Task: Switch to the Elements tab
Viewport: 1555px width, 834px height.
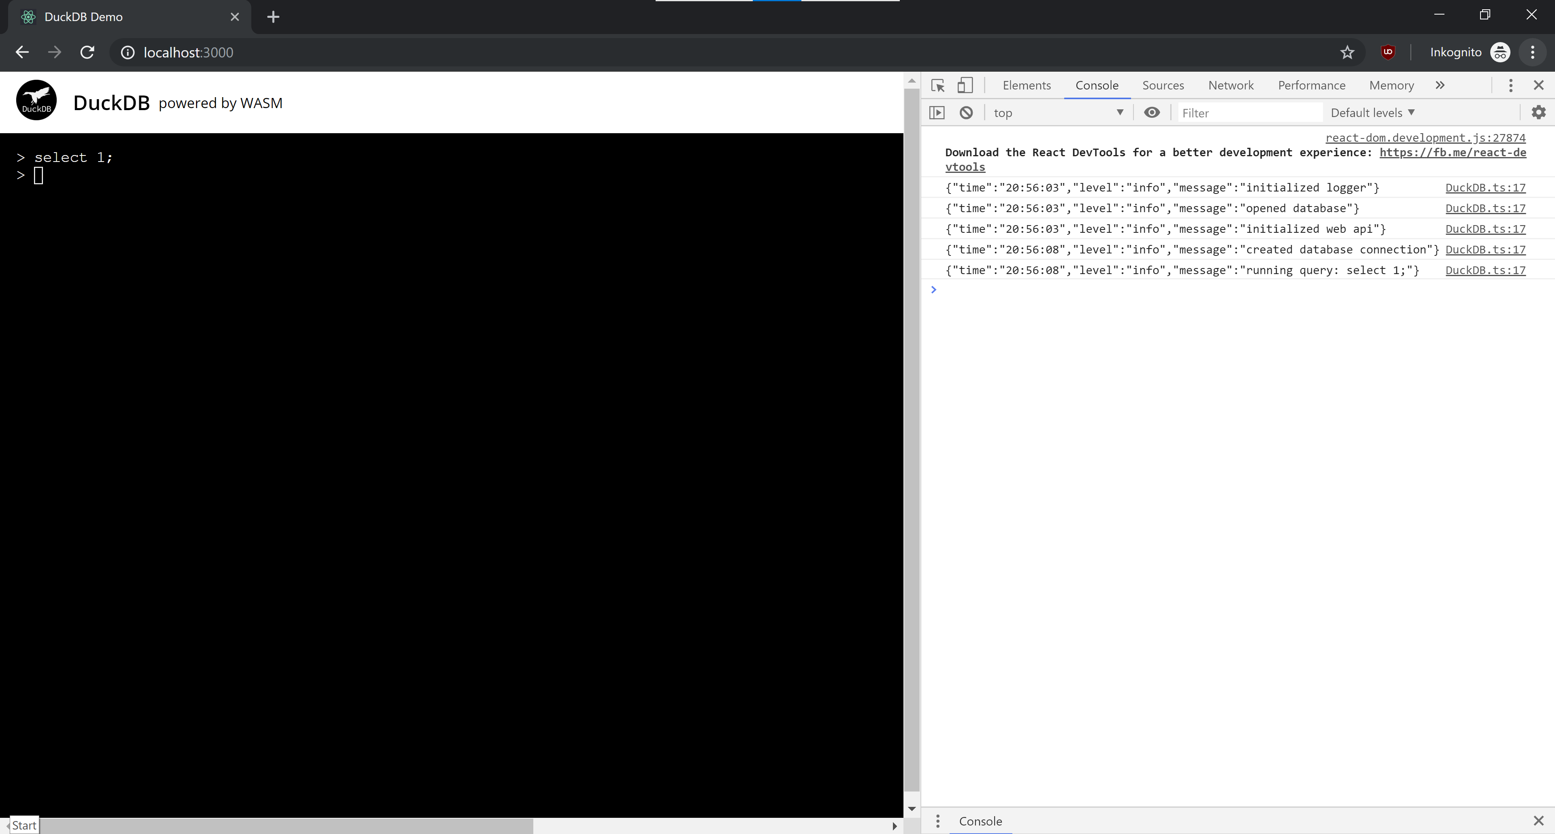Action: (x=1026, y=86)
